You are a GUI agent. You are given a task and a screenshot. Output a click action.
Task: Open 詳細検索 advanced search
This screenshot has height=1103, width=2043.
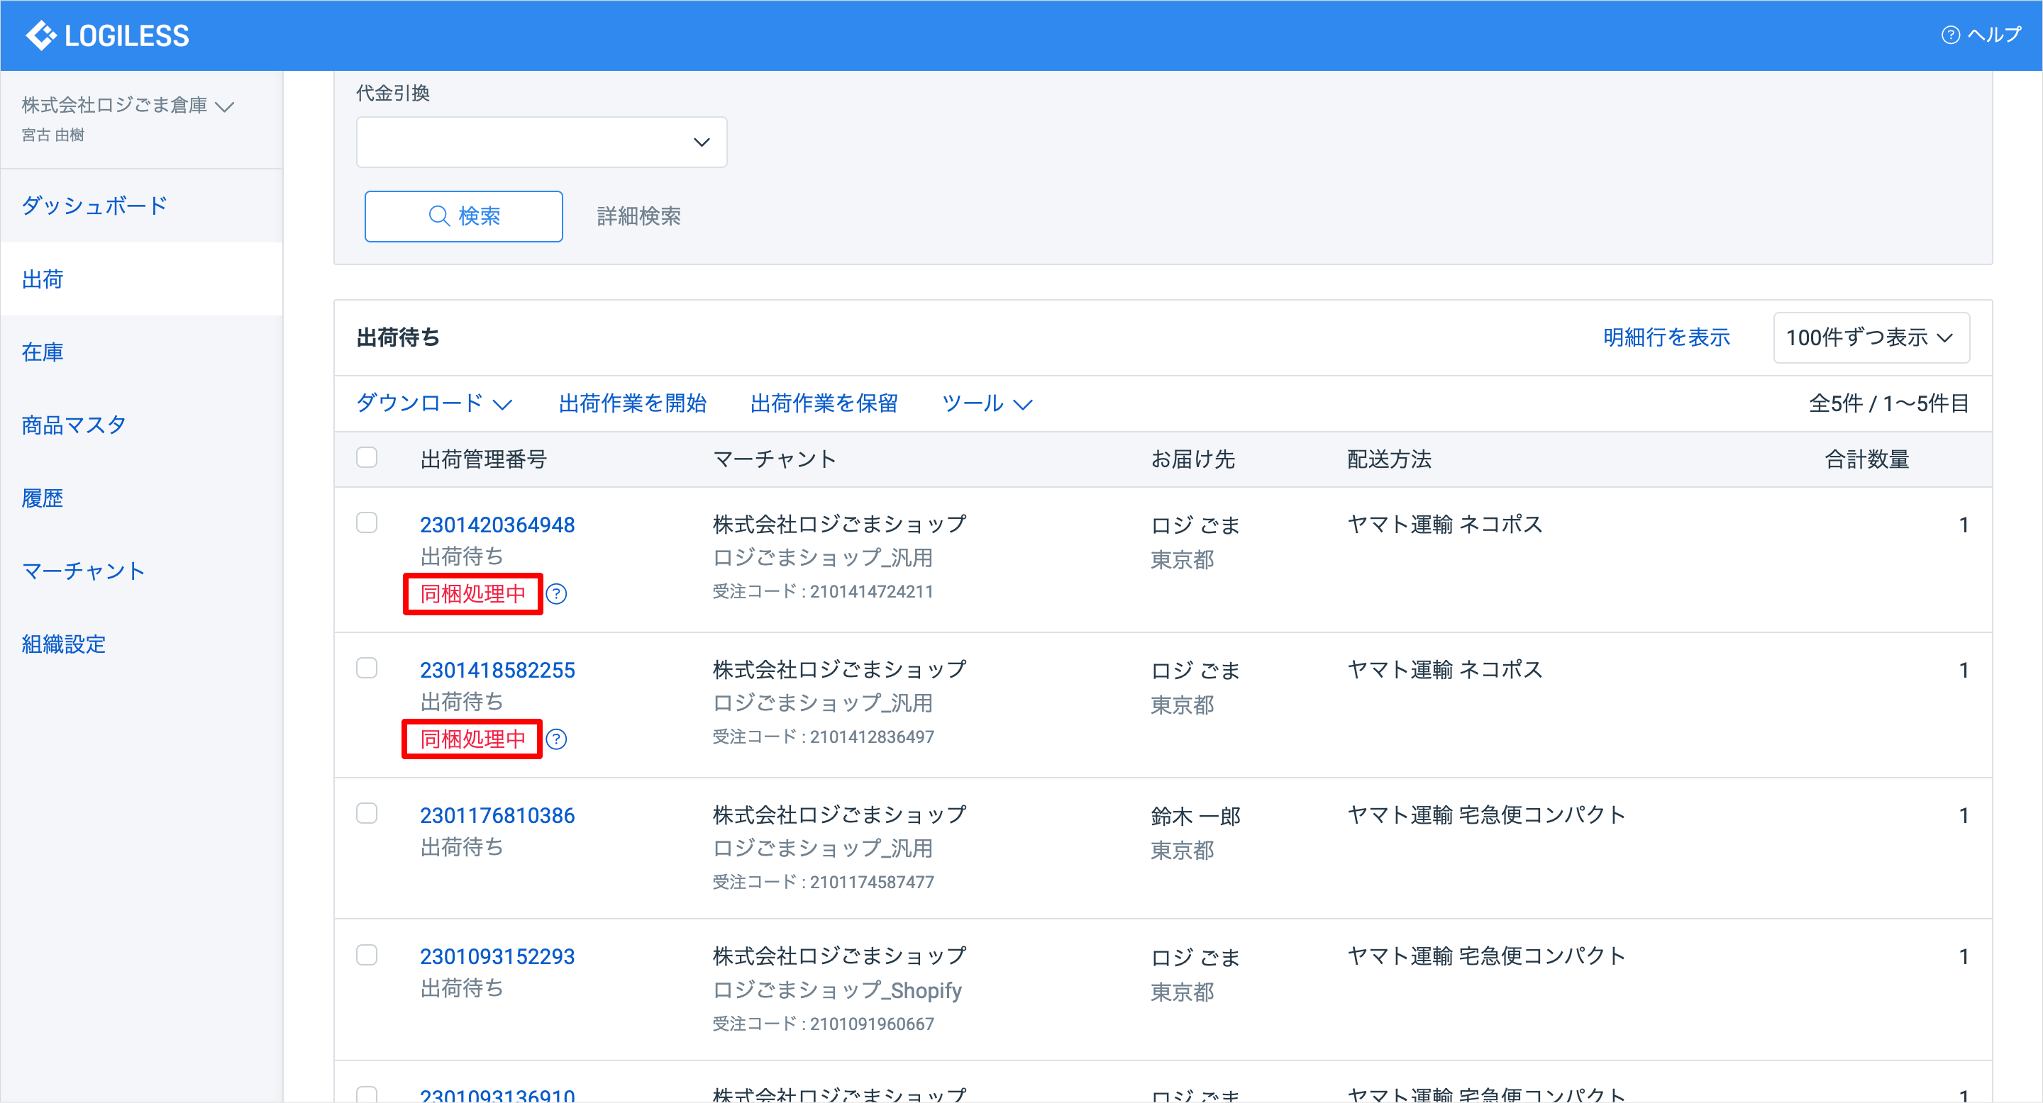pos(638,216)
